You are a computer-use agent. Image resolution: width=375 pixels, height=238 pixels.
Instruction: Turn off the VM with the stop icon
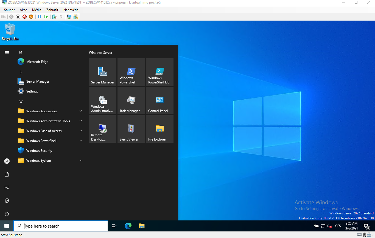coord(18,17)
